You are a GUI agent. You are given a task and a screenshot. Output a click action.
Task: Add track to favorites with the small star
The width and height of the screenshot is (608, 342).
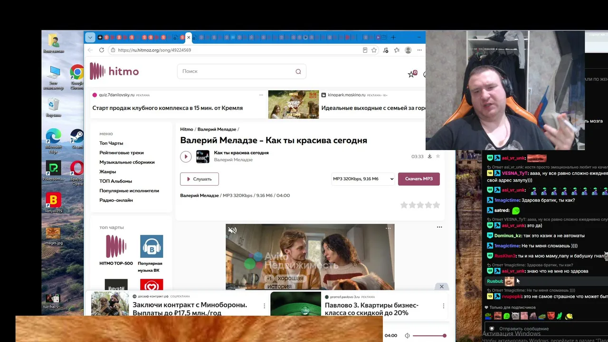[x=438, y=156]
